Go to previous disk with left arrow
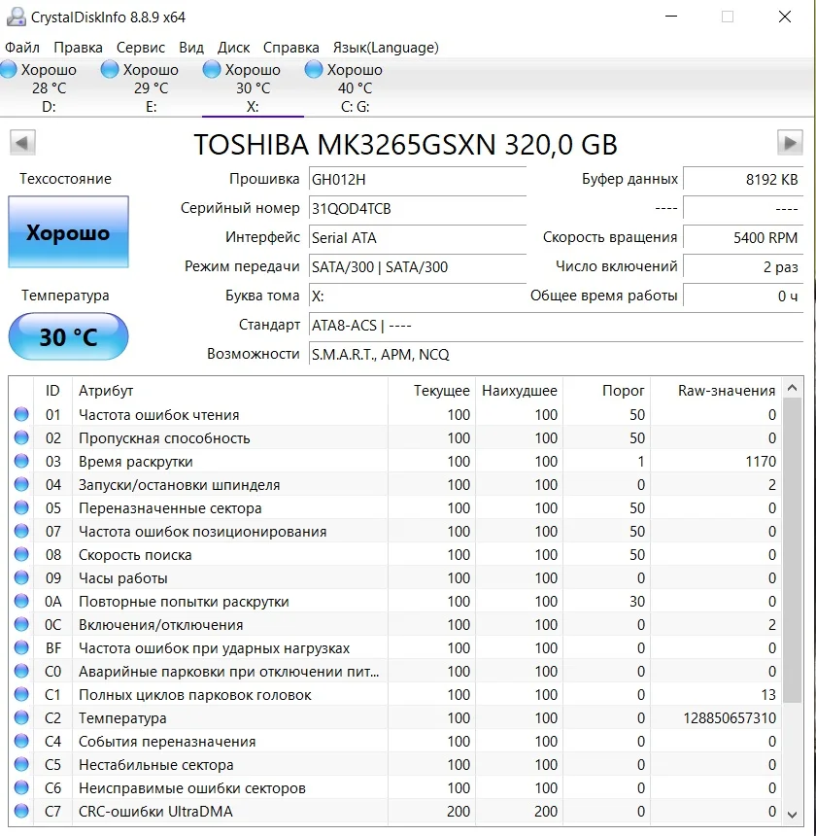The image size is (816, 836). [22, 143]
